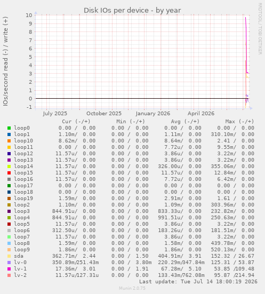The width and height of the screenshot is (265, 294).
Task: Click the 'Min (-/+)' column header
Action: coord(131,122)
